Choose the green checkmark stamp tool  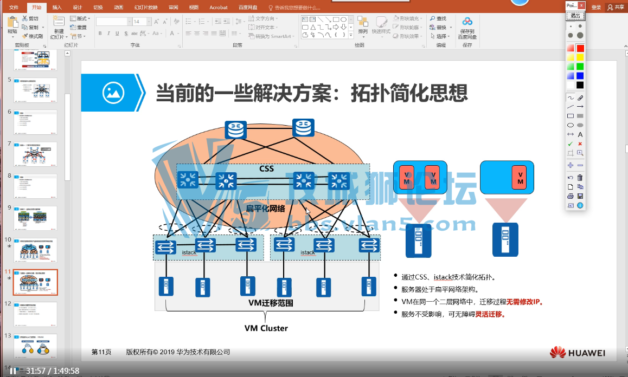pyautogui.click(x=571, y=144)
